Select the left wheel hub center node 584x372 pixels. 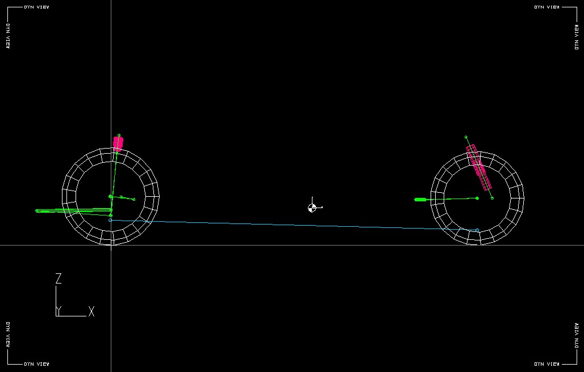click(110, 196)
